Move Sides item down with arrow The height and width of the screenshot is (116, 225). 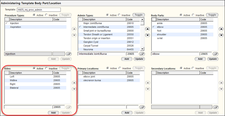74,89
